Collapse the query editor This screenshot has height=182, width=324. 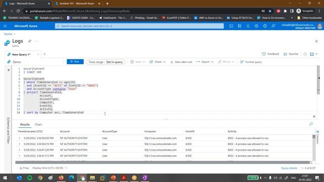[314, 116]
